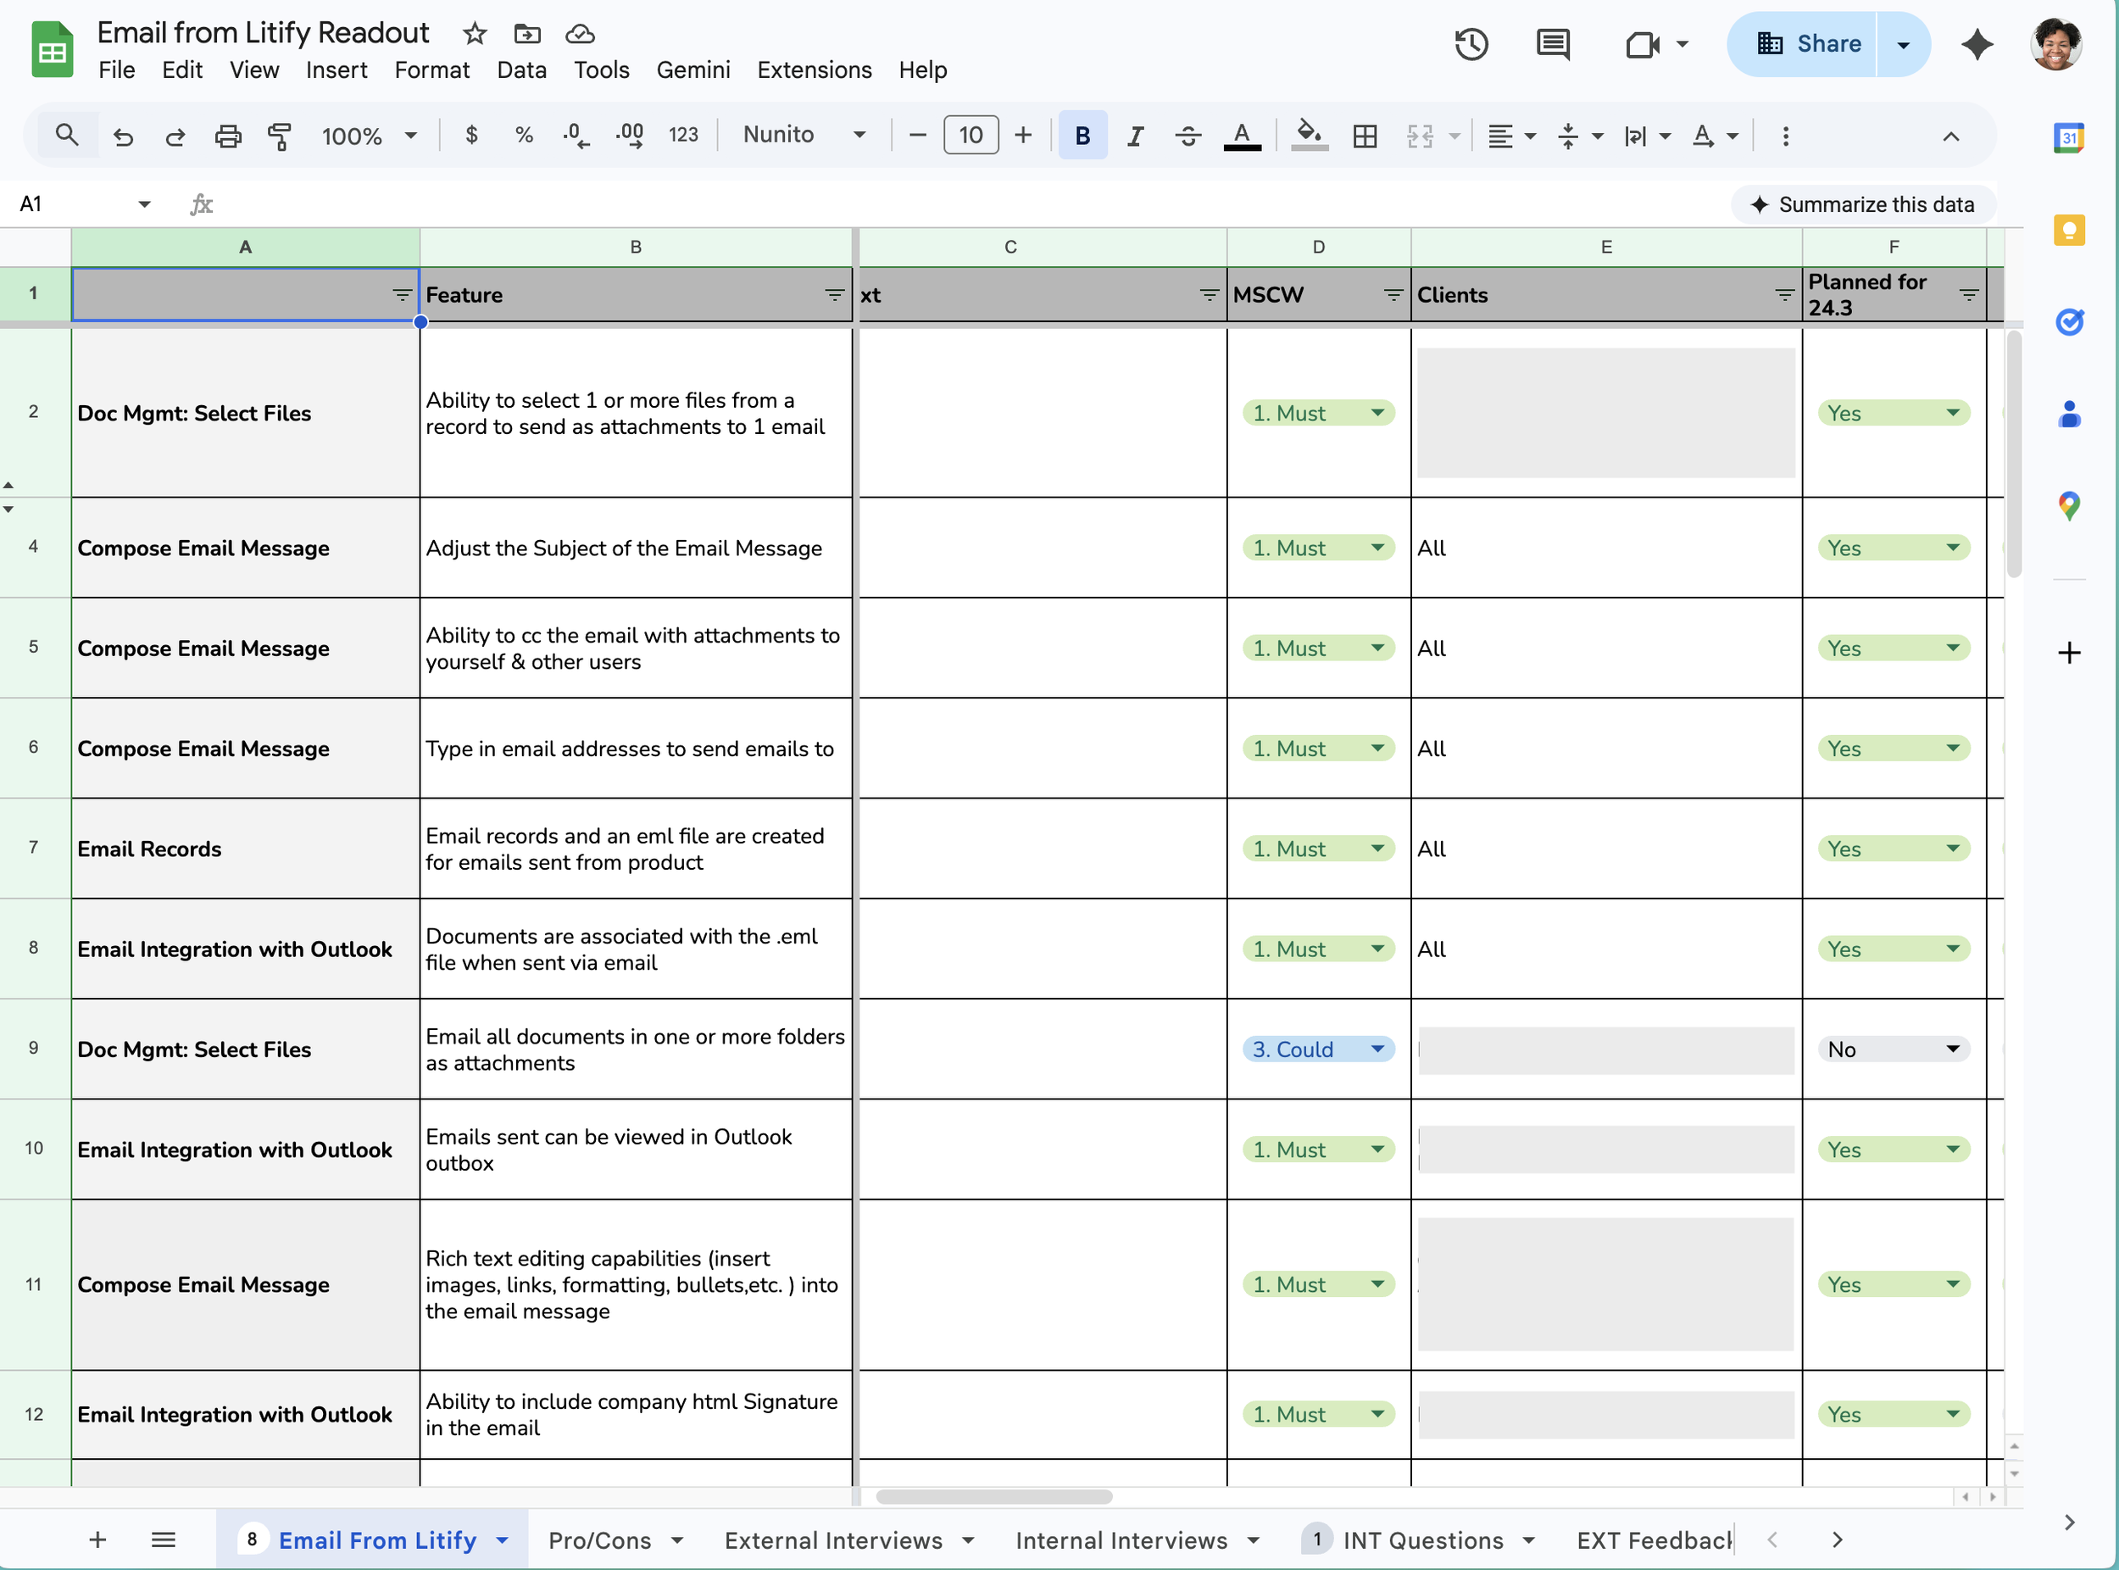Open the zoom level dropdown

[x=370, y=136]
